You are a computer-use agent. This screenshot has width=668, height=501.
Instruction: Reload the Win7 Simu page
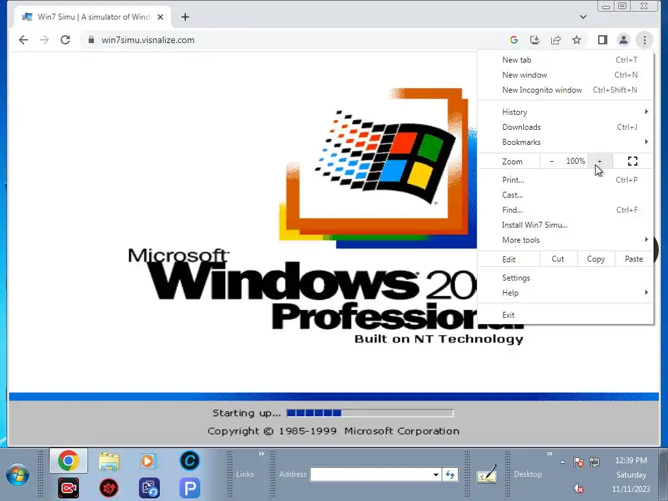65,40
